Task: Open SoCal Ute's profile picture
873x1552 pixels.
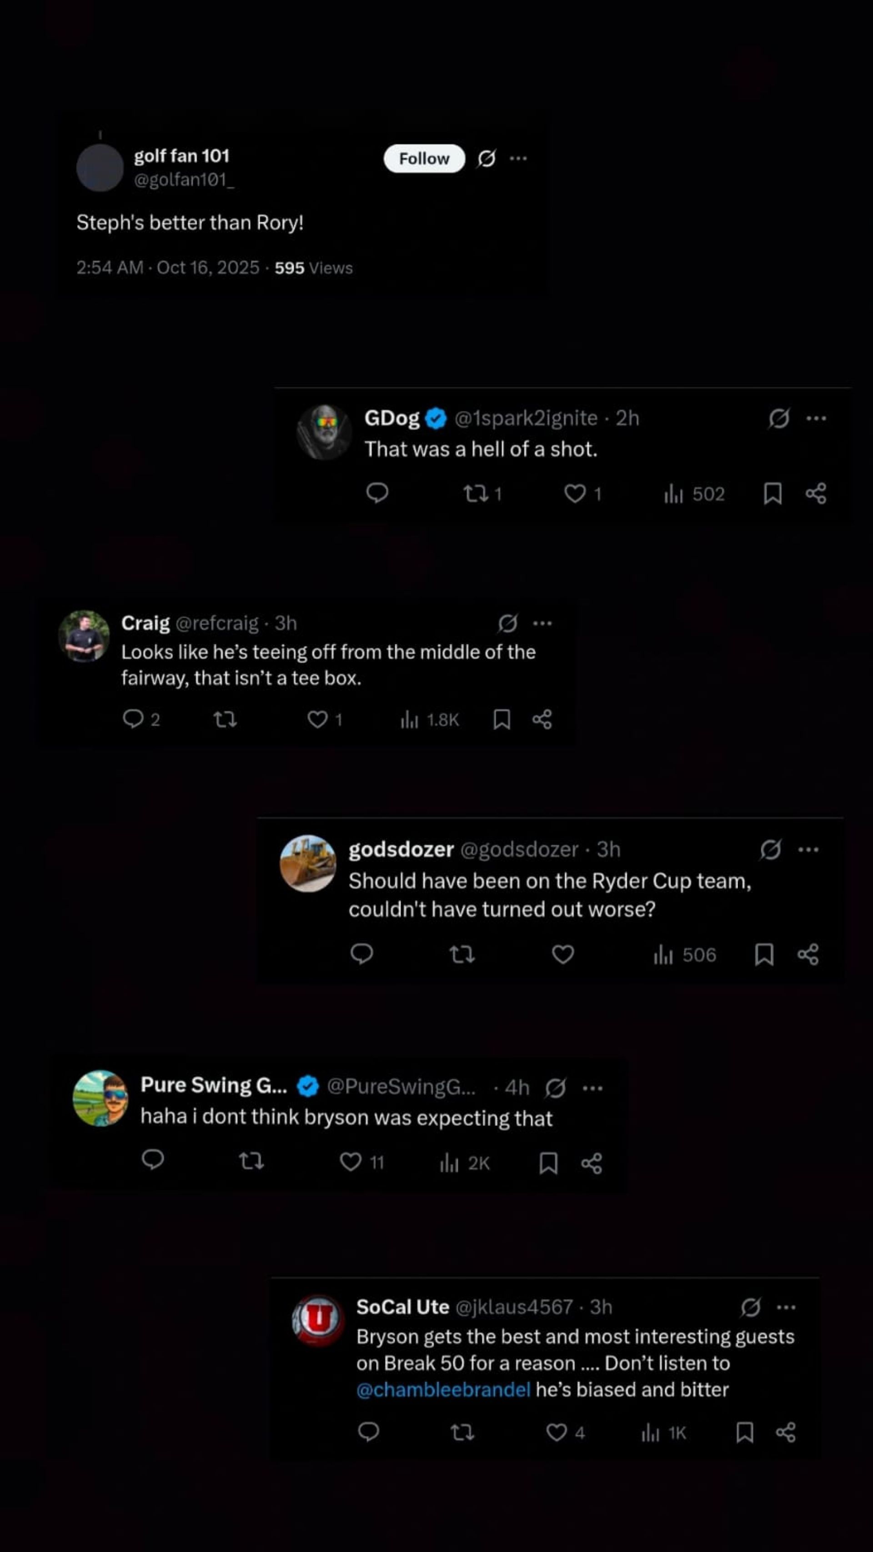Action: point(318,1320)
